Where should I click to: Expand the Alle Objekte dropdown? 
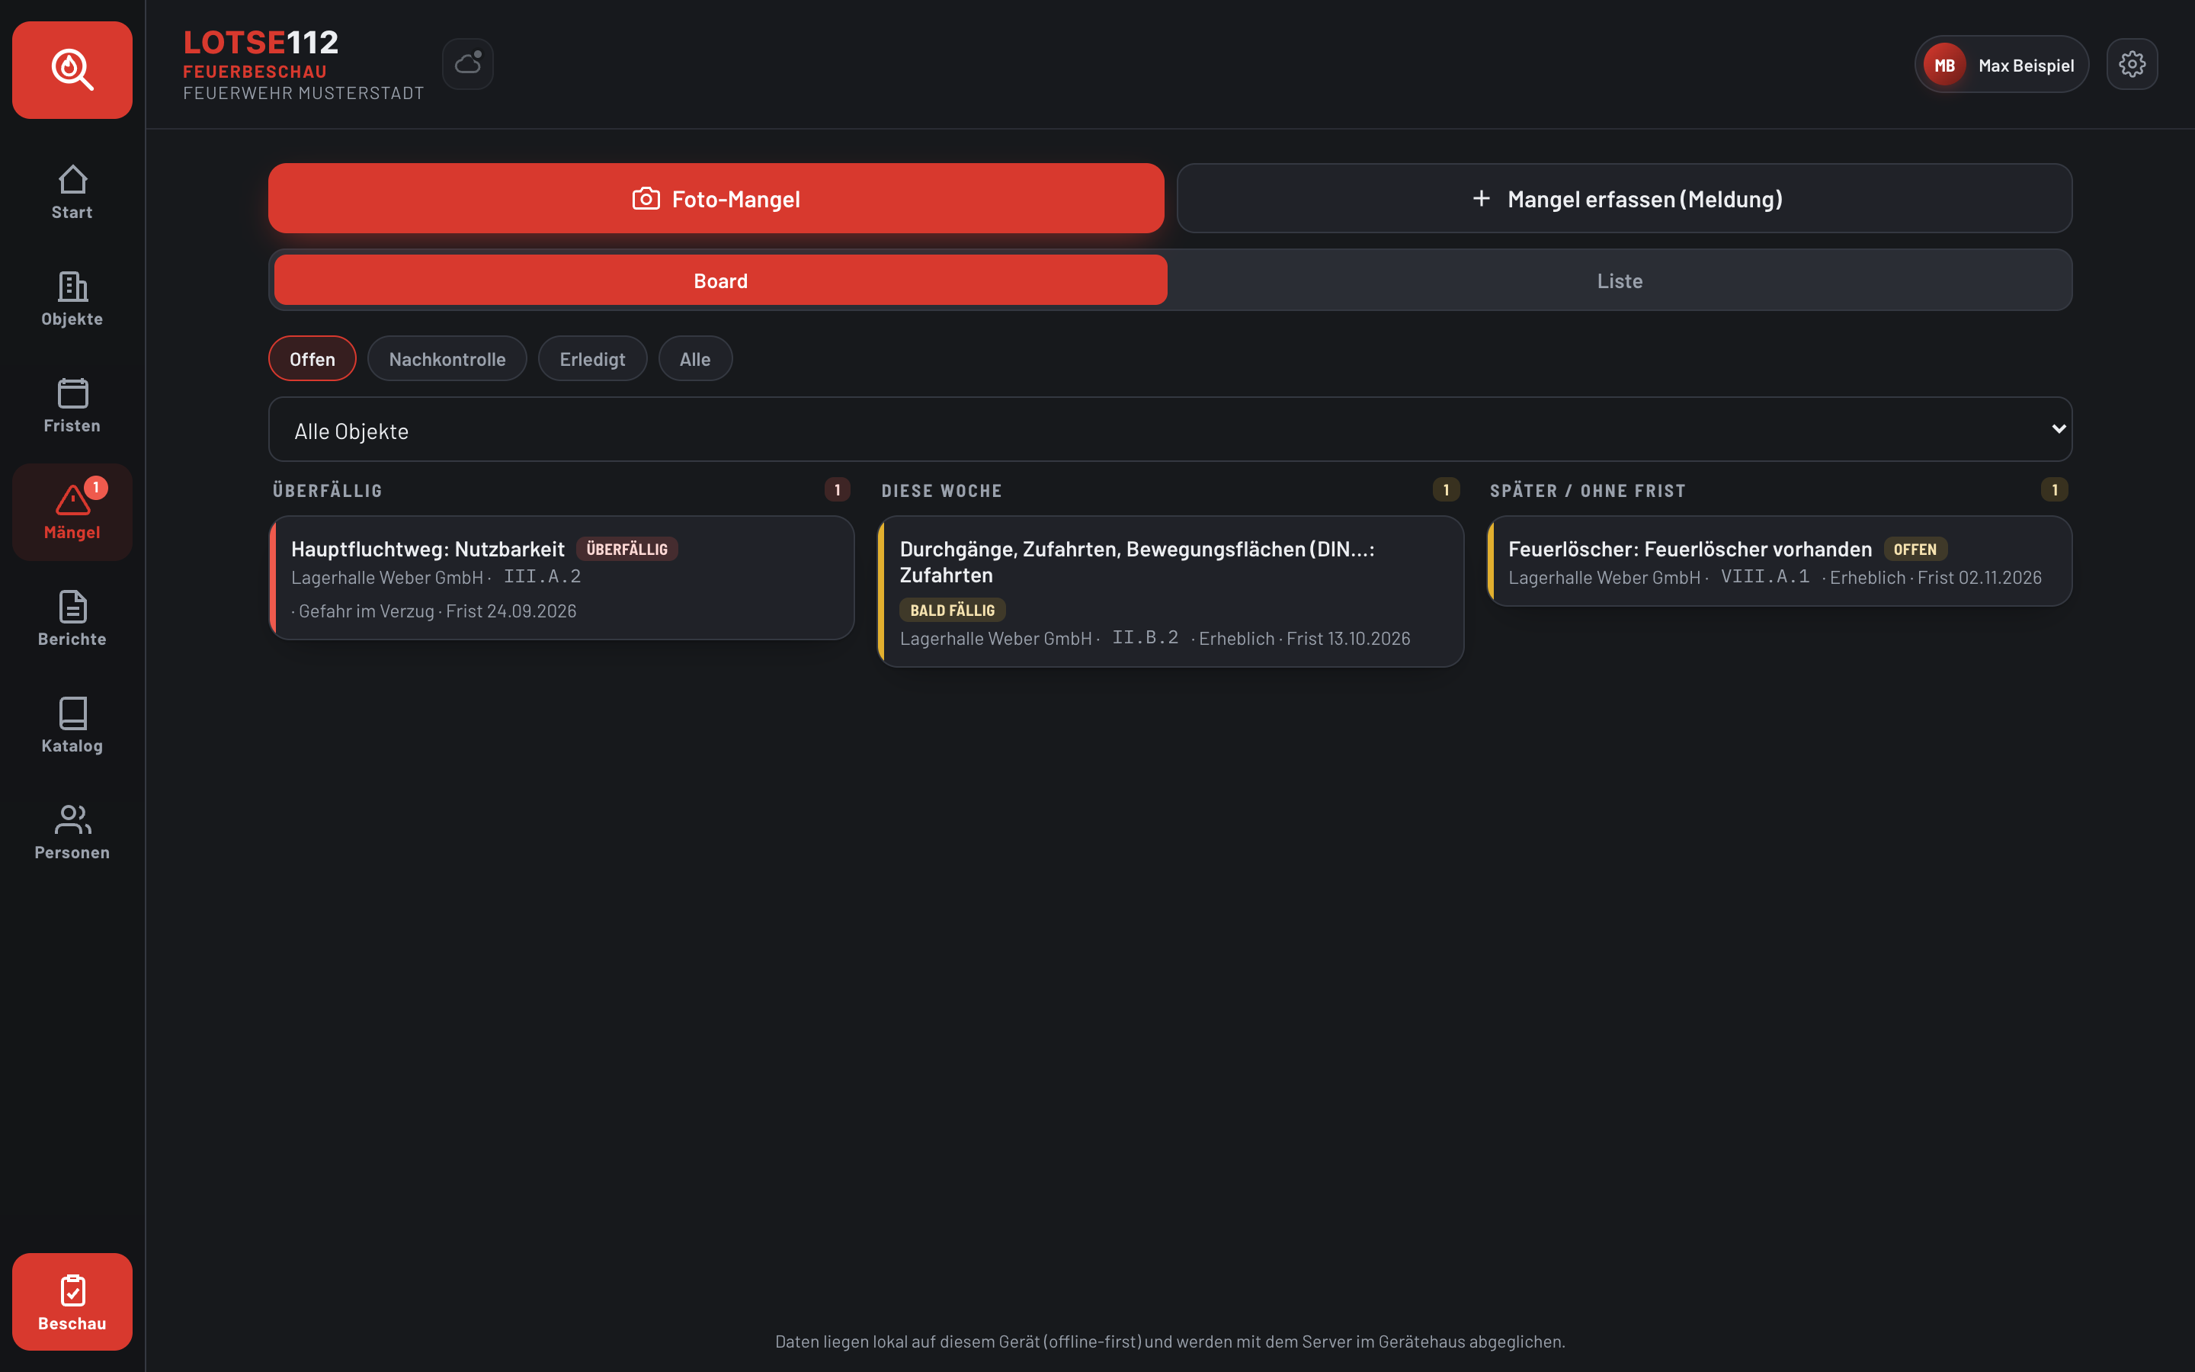point(1170,429)
